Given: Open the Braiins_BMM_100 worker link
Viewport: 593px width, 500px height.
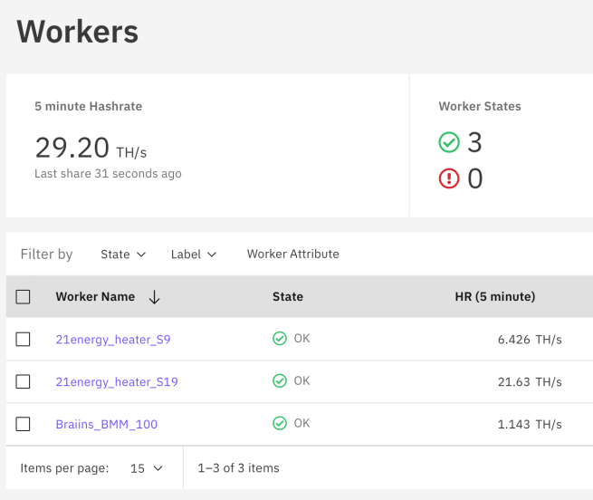Looking at the screenshot, I should click(107, 424).
